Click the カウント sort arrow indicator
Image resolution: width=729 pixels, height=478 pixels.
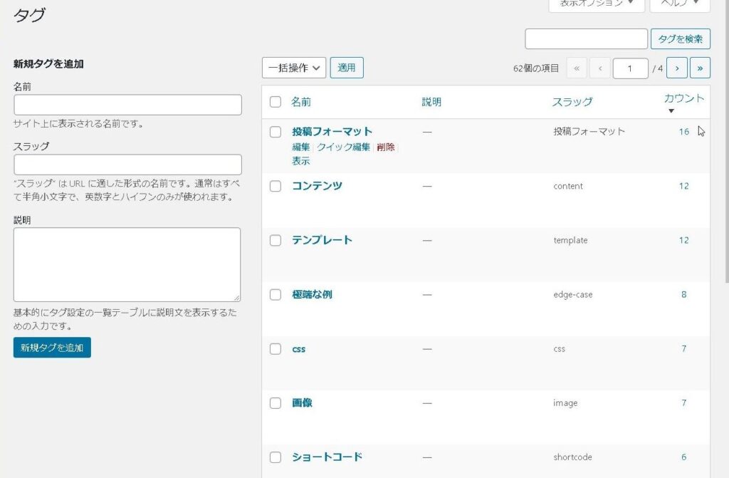coord(671,111)
